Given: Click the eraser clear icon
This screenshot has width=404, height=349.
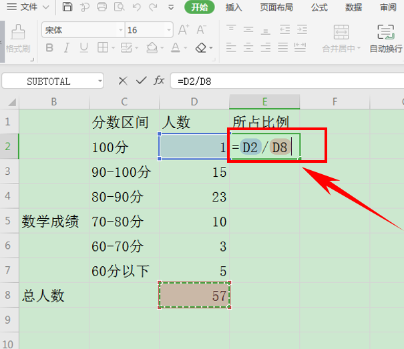Looking at the screenshot, I should [201, 47].
